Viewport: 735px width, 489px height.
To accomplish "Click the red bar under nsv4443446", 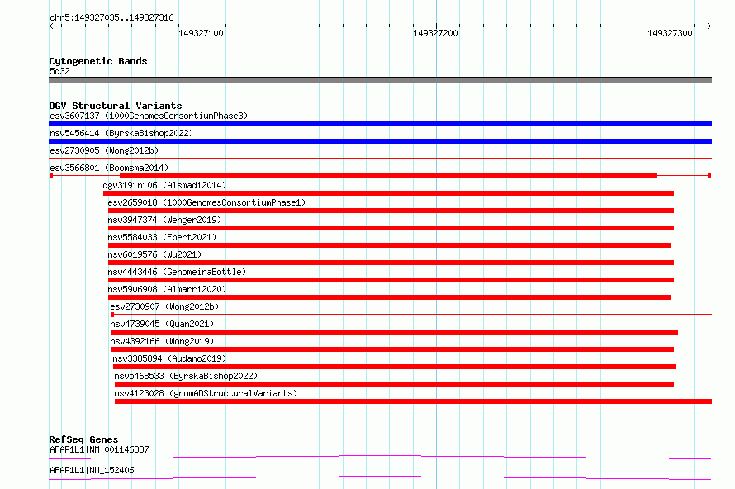I will coord(391,280).
